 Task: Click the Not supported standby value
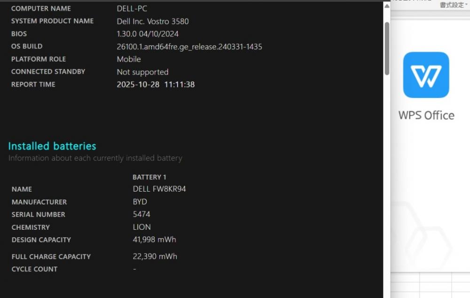click(x=142, y=72)
